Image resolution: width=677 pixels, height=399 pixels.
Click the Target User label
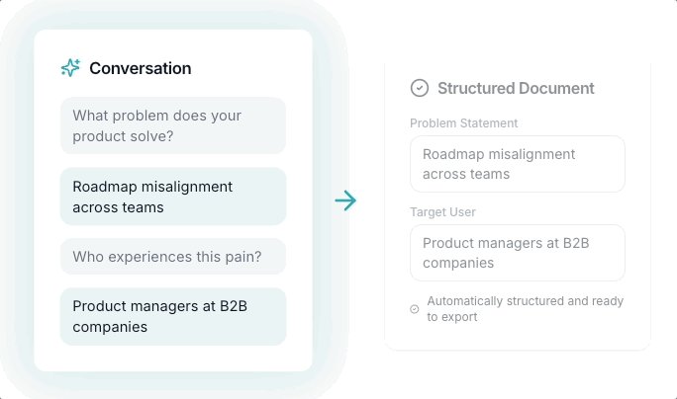[444, 211]
